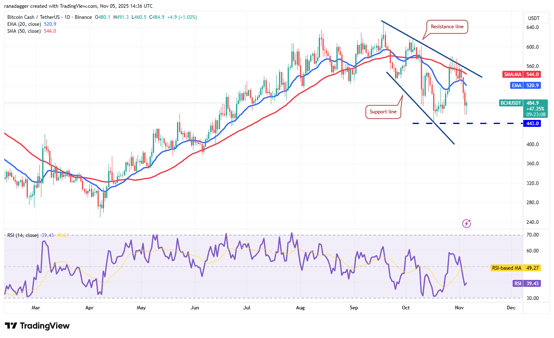Image resolution: width=554 pixels, height=338 pixels.
Task: Open the SMA (50, close) indicator legend
Action: 31,31
